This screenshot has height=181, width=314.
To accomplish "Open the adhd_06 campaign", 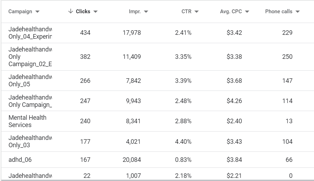I will point(20,160).
